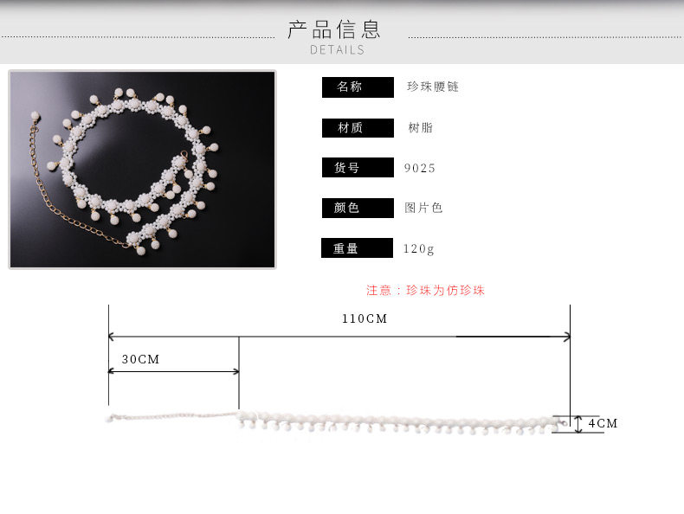Click the 图片色 color value

point(423,208)
